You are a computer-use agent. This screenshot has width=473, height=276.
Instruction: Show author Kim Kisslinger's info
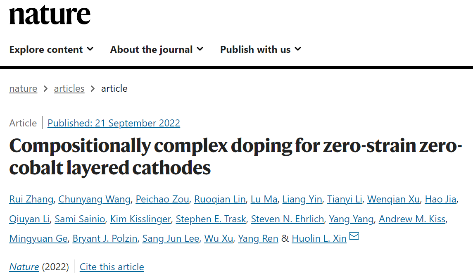tap(140, 219)
